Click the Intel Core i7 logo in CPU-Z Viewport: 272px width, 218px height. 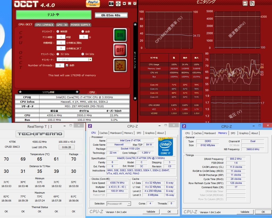click(165, 146)
